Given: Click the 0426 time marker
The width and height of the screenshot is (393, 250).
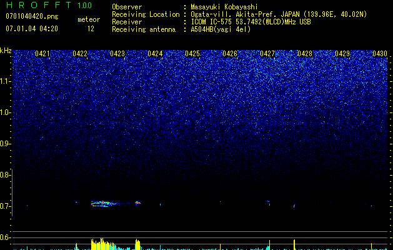Looking at the screenshot, I should pyautogui.click(x=230, y=54).
